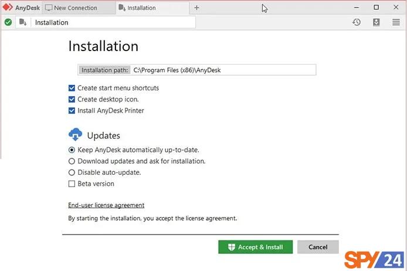Enable the Beta version checkbox
Viewport: 407px width, 271px height.
tap(72, 184)
